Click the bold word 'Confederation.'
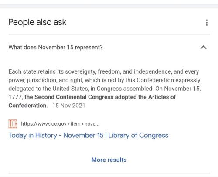 (28, 106)
